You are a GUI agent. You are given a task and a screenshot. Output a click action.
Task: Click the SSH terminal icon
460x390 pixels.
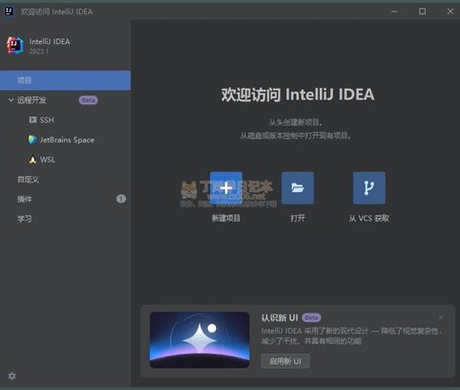coord(32,119)
